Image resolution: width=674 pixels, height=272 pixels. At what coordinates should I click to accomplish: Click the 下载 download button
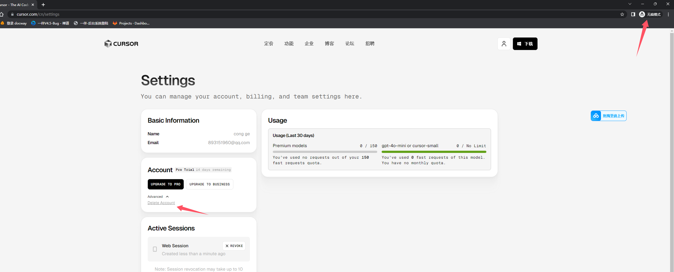click(x=525, y=44)
